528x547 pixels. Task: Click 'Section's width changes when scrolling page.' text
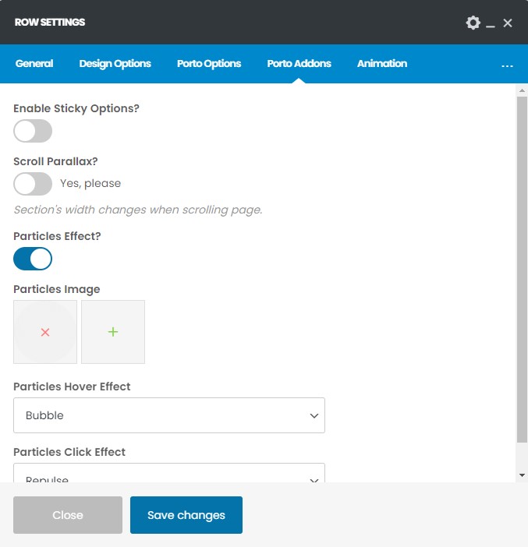(x=138, y=210)
